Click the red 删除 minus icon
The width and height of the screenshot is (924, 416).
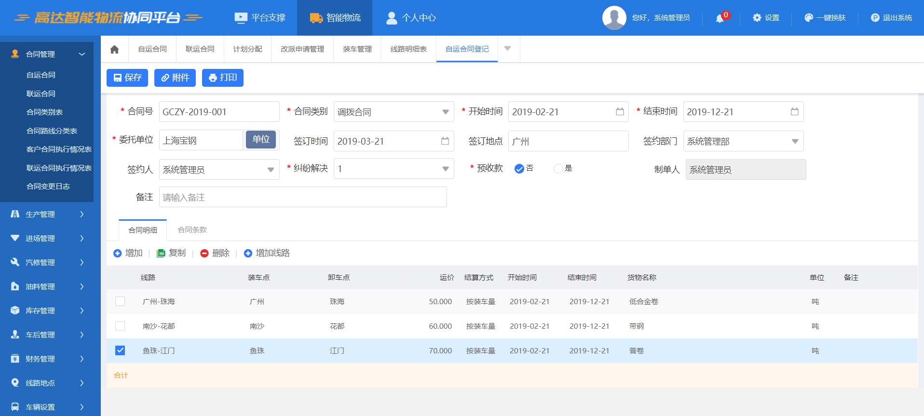(x=204, y=254)
